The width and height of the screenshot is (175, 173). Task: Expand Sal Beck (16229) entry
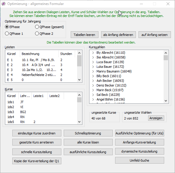(93, 95)
